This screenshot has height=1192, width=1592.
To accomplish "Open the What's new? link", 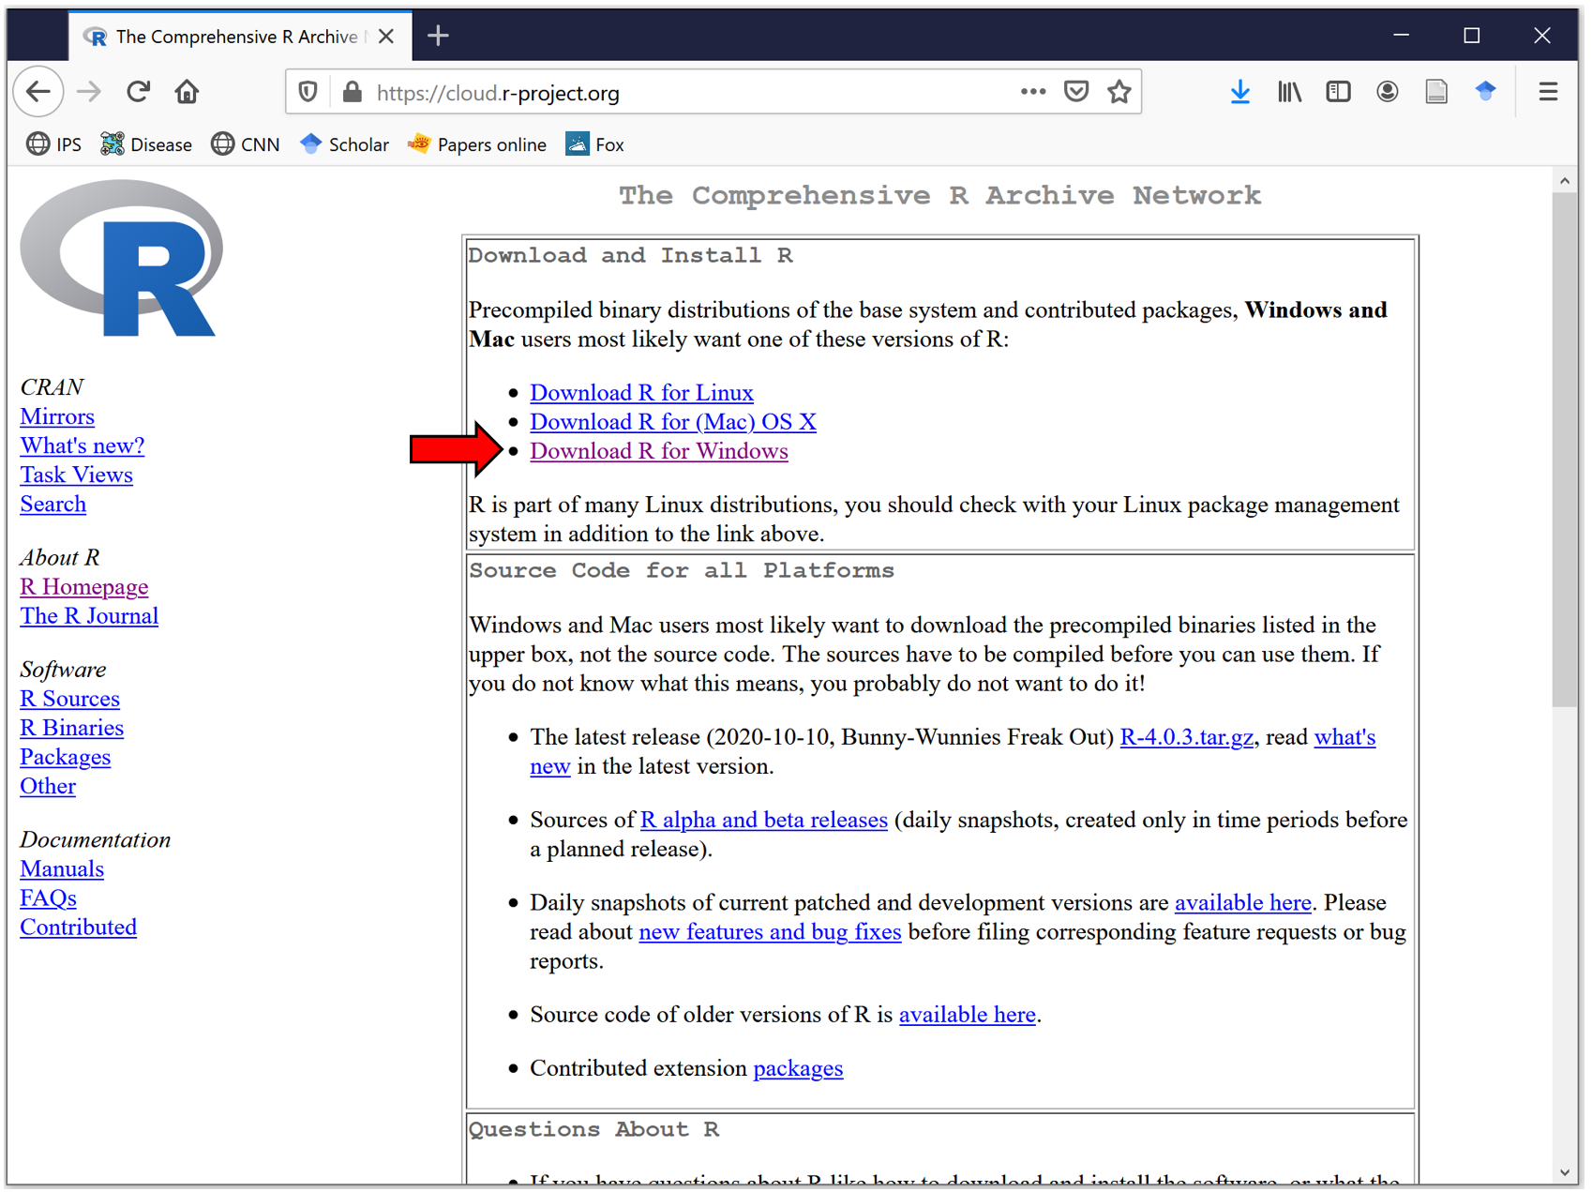I will tap(83, 445).
